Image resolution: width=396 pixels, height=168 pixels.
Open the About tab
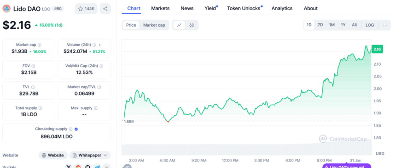click(311, 8)
